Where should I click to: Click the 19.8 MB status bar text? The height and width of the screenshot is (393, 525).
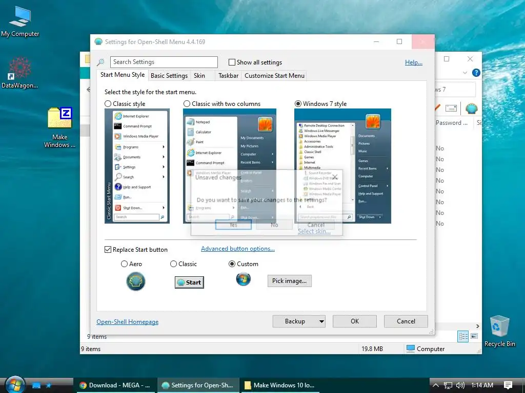pos(372,349)
